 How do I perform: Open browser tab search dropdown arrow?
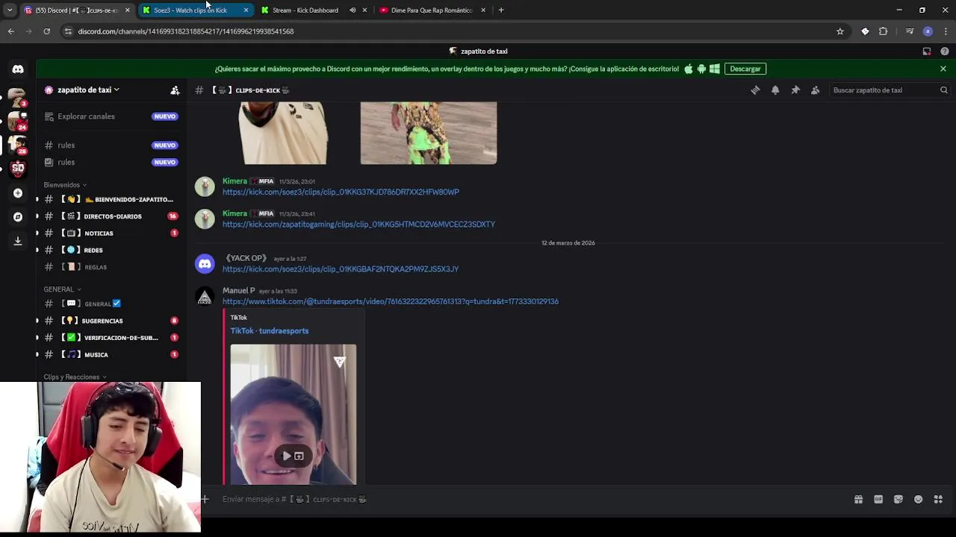[10, 10]
